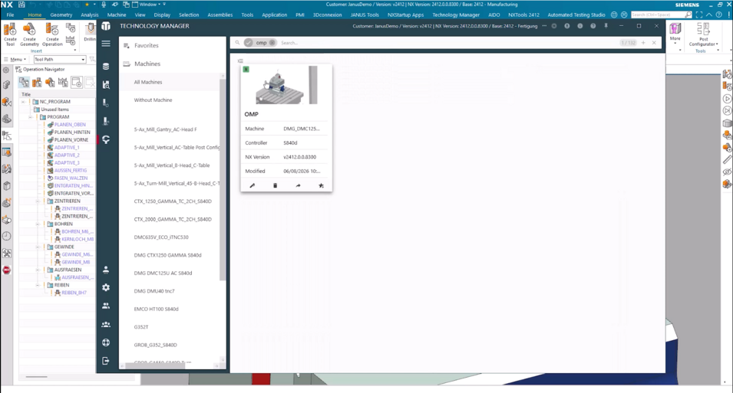The height and width of the screenshot is (393, 733).
Task: Collapse the ZENTRIEREN group
Action: click(x=38, y=201)
